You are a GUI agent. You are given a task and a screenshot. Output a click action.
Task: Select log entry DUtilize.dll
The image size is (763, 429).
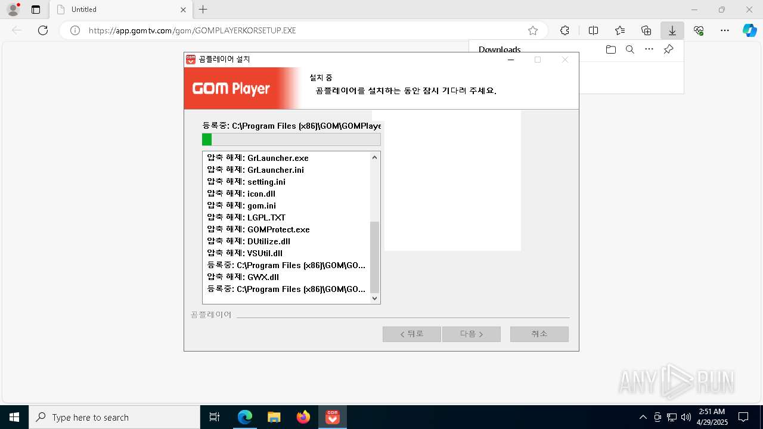(x=249, y=241)
